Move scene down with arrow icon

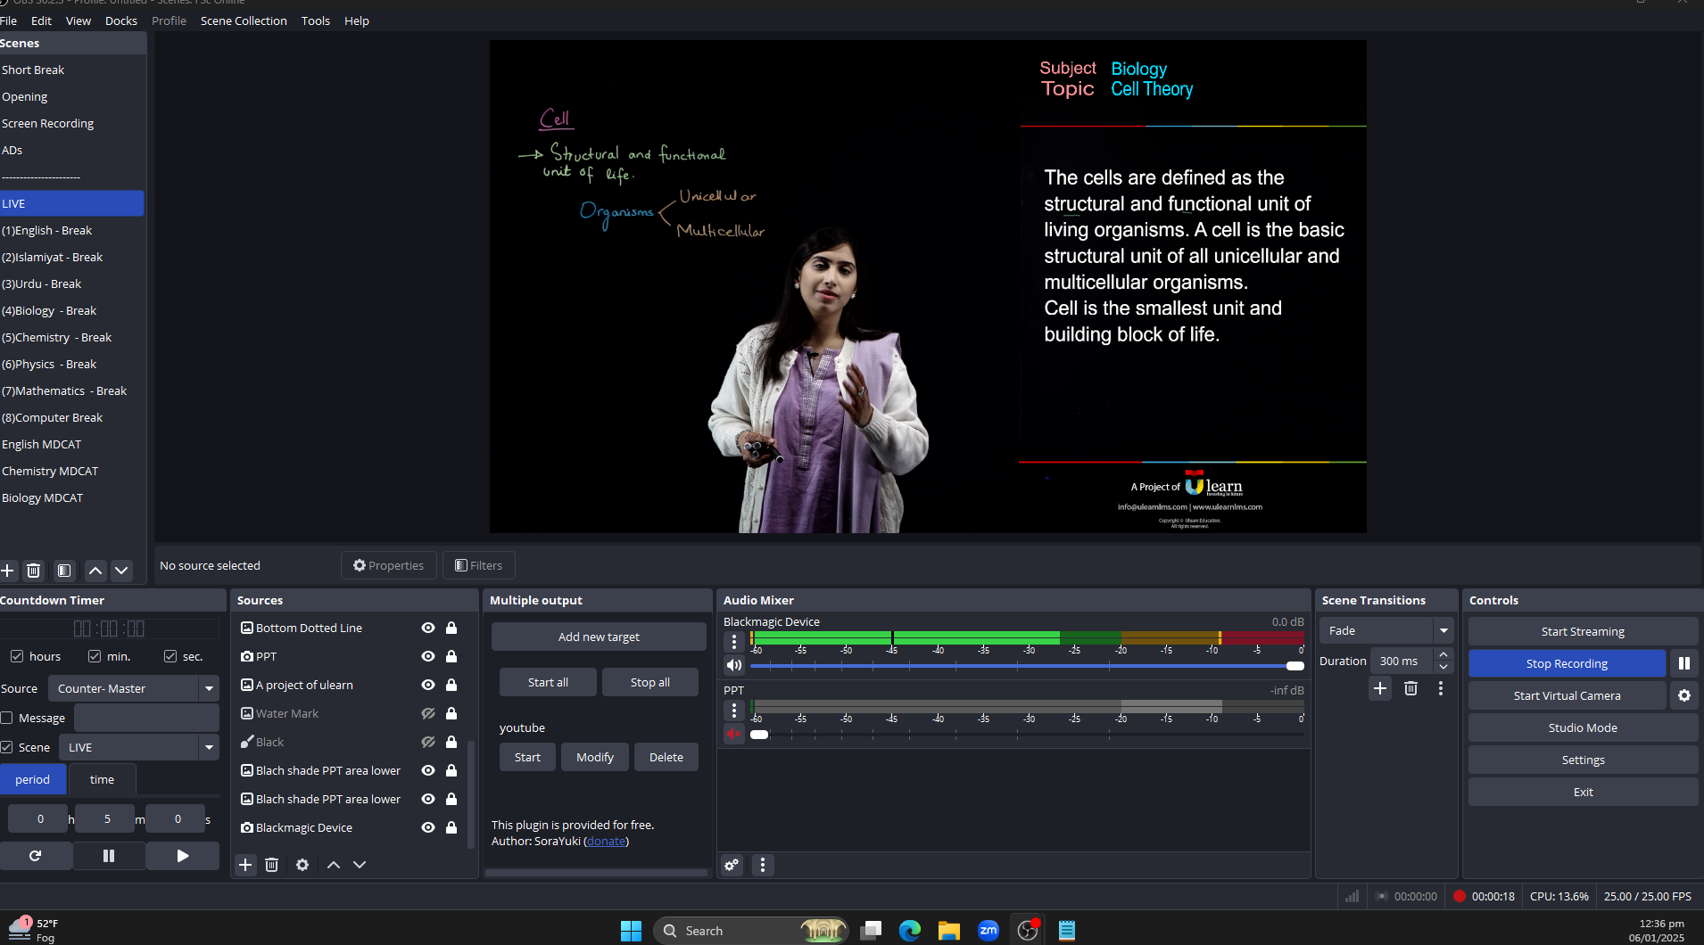[121, 571]
